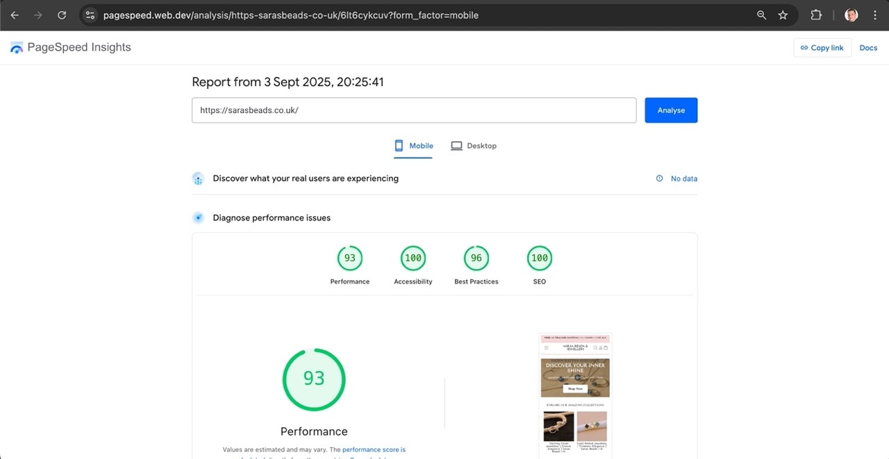Click the large 'Performance' label text

click(314, 431)
